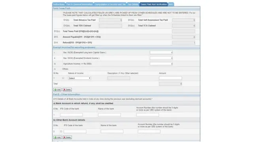
Task: Go to the Tax Details tab
Action: pyautogui.click(x=133, y=4)
